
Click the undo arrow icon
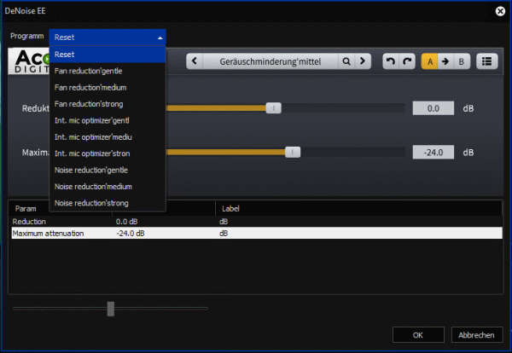(391, 61)
